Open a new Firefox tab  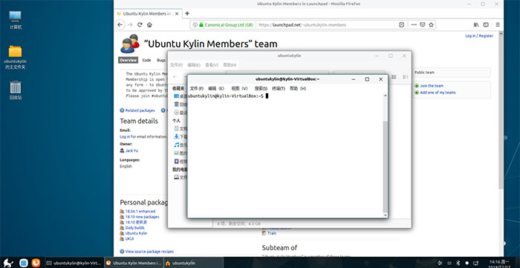click(x=187, y=13)
